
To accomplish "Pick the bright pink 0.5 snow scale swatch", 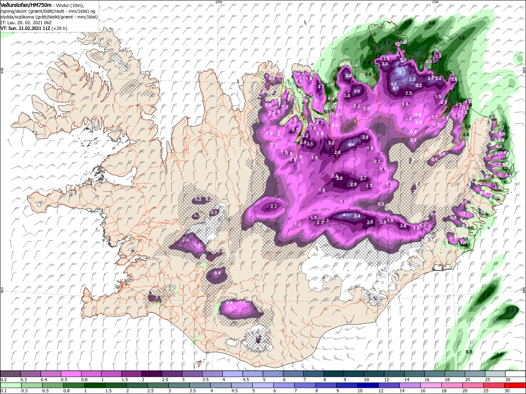I will click(x=71, y=374).
